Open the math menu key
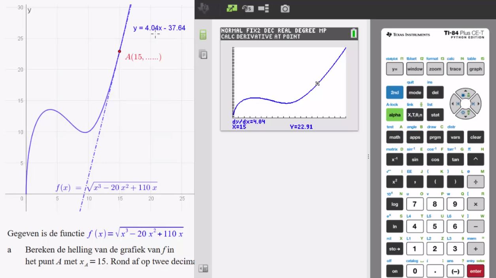Image resolution: width=496 pixels, height=278 pixels. click(x=394, y=137)
